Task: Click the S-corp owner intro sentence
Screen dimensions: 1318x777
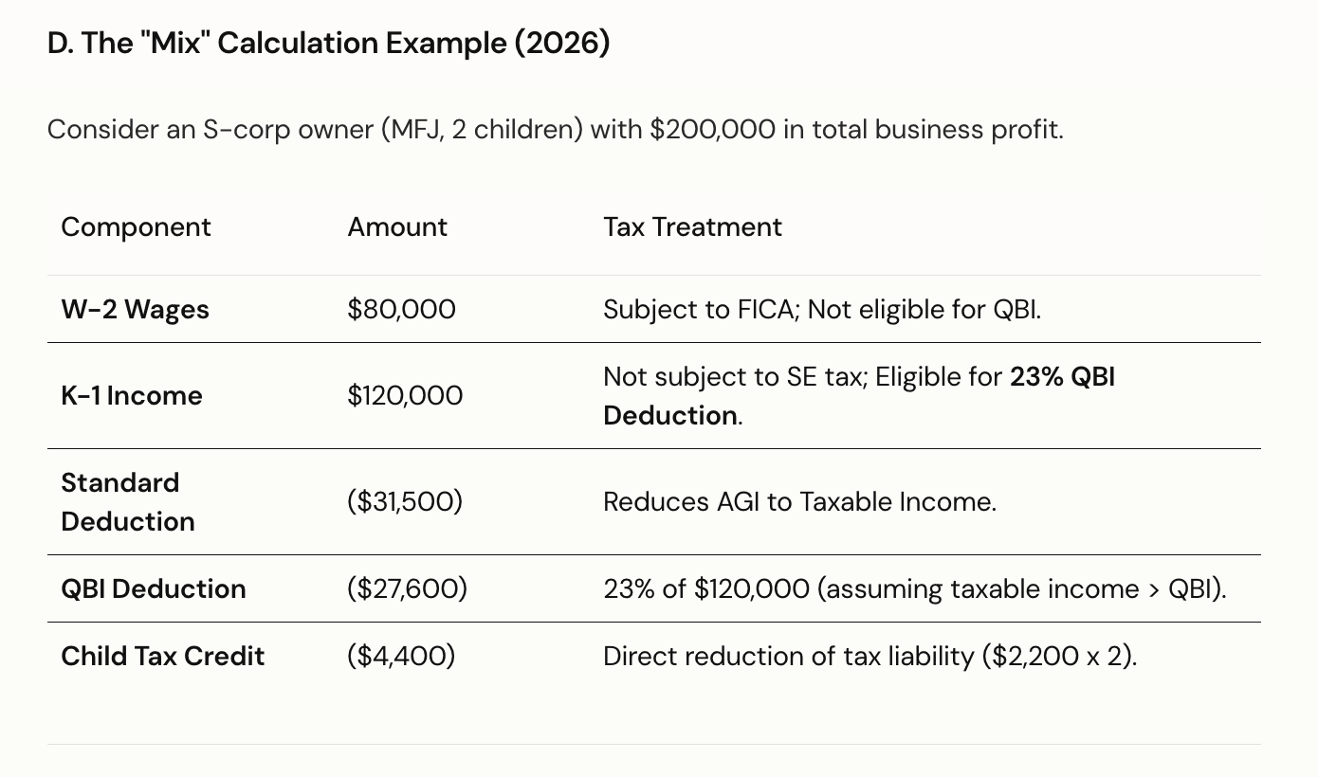Action: coord(555,129)
